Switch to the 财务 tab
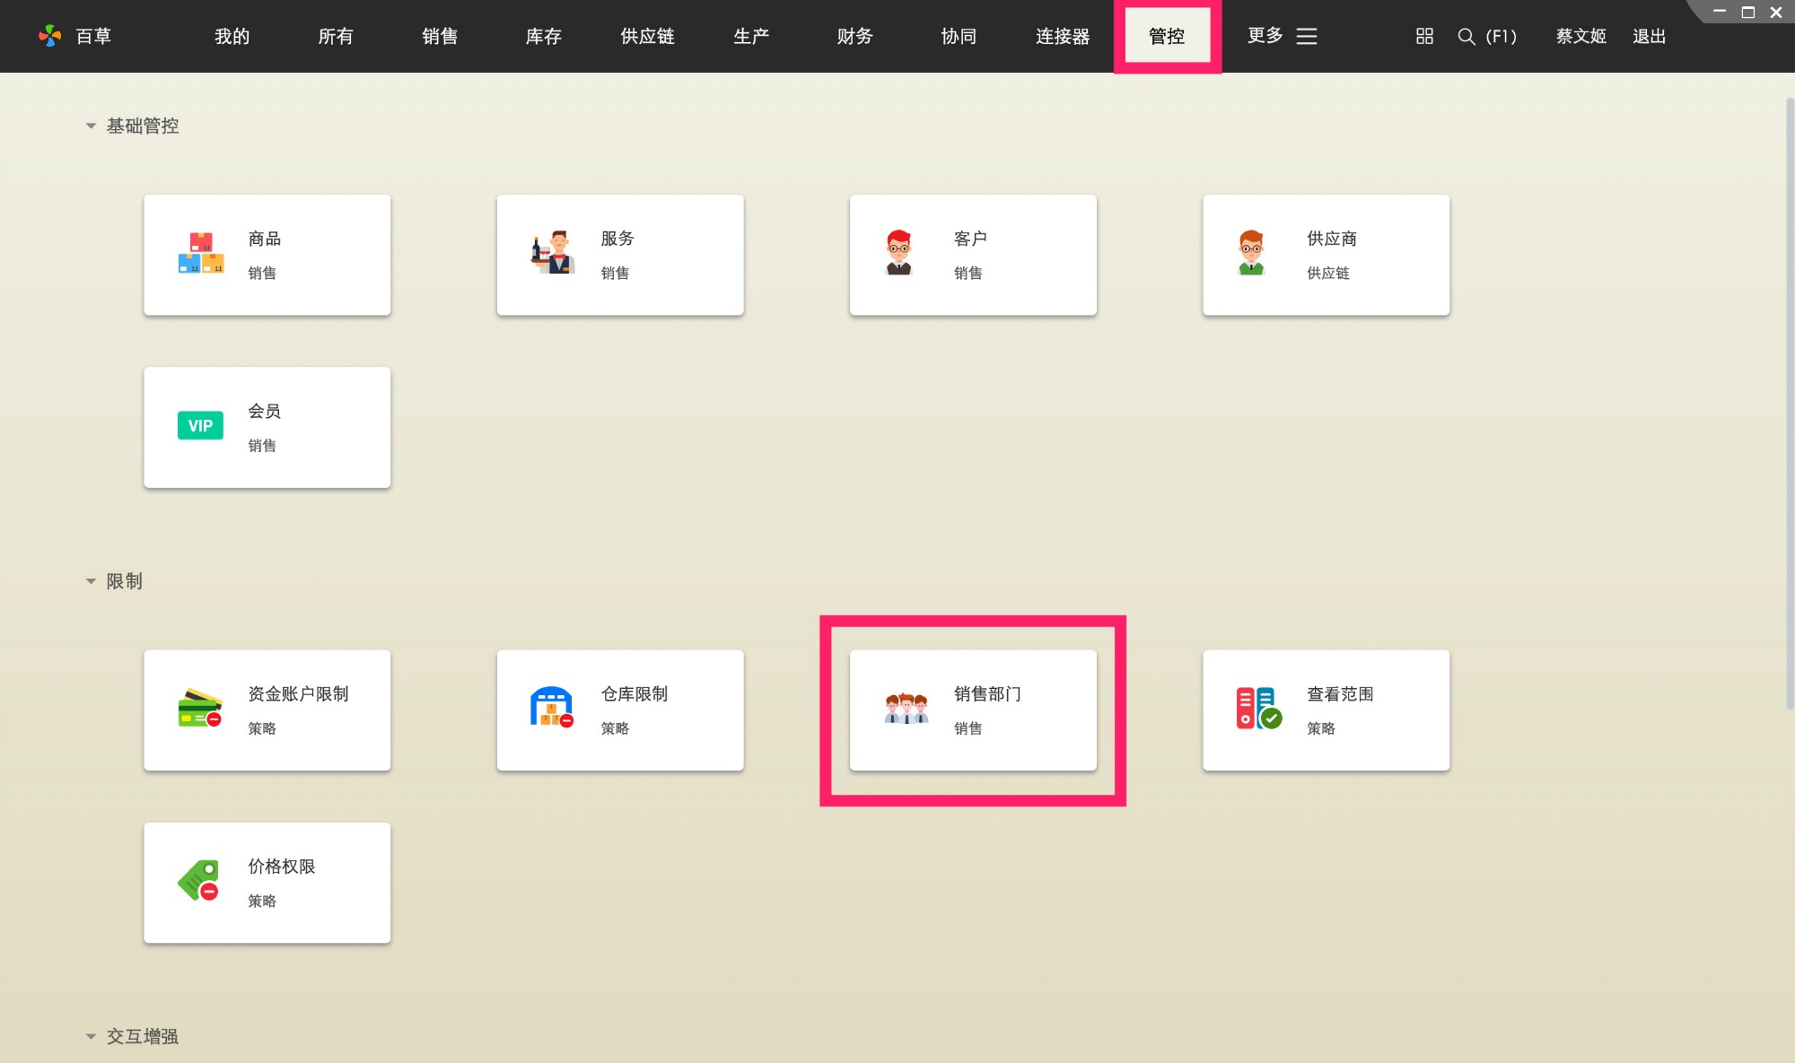This screenshot has height=1063, width=1795. tap(854, 36)
